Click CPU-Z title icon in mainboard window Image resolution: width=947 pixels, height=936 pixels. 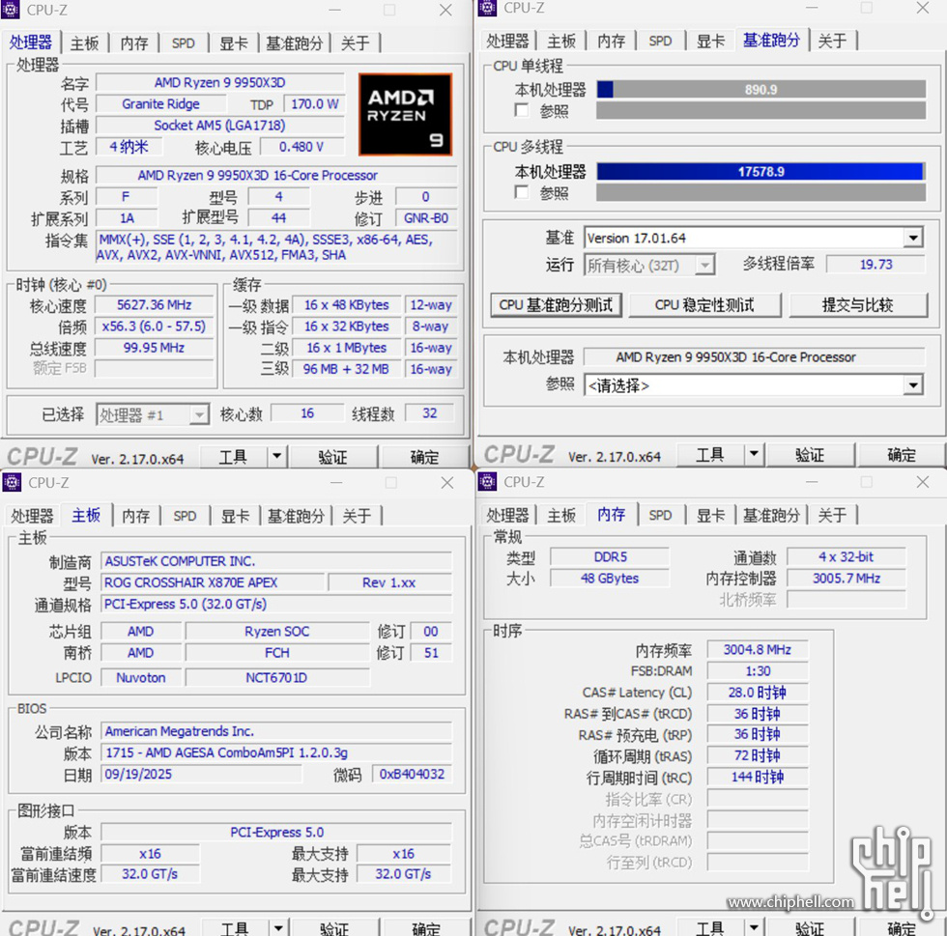click(x=13, y=482)
